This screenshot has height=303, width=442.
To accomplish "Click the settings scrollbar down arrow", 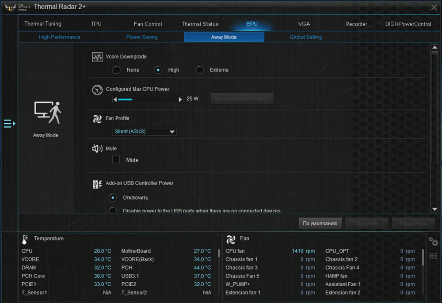I will click(x=434, y=209).
